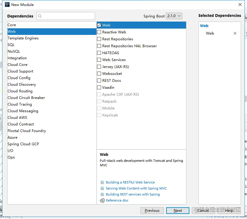Enable the HATEOAS checkbox
The width and height of the screenshot is (247, 219).
99,53
